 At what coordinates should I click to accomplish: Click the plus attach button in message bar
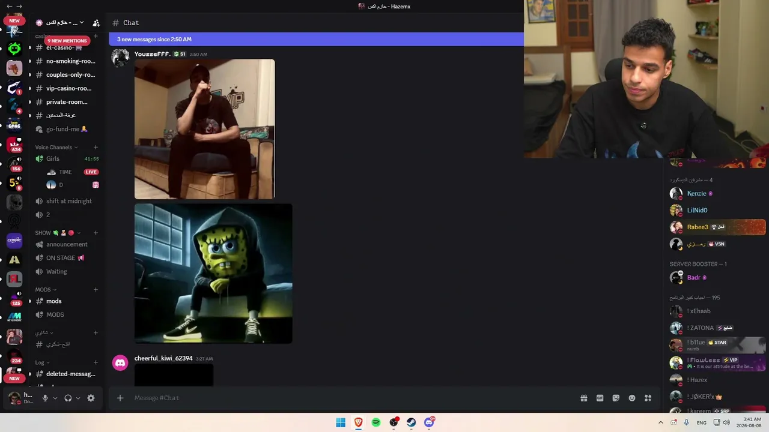tap(120, 398)
